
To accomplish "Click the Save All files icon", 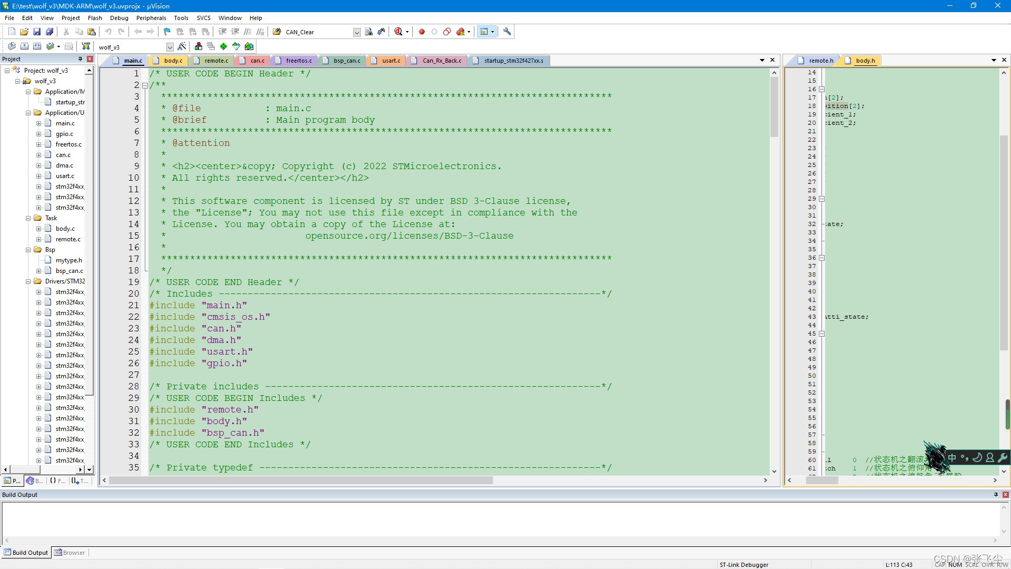I will pyautogui.click(x=49, y=32).
